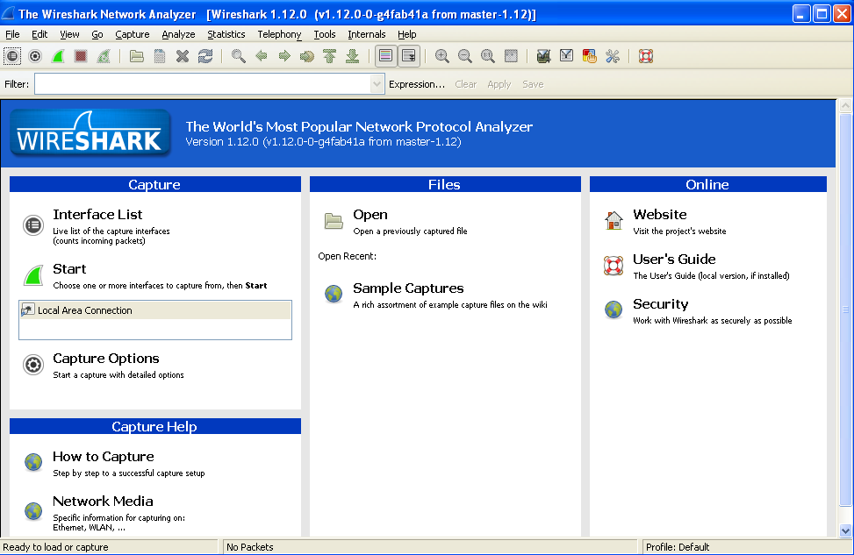Viewport: 854px width, 555px height.
Task: Reload the capture file via toolbar
Action: coord(205,56)
